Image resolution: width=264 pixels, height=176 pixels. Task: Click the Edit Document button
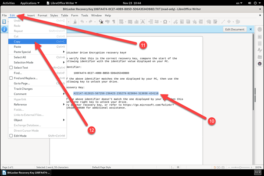tap(235, 29)
